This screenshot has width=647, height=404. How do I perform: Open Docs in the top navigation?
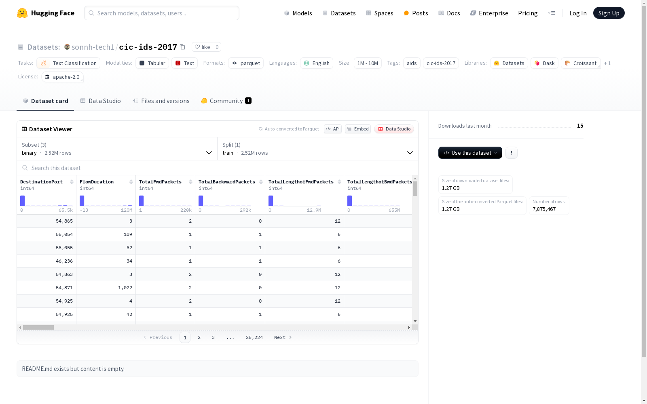point(449,13)
